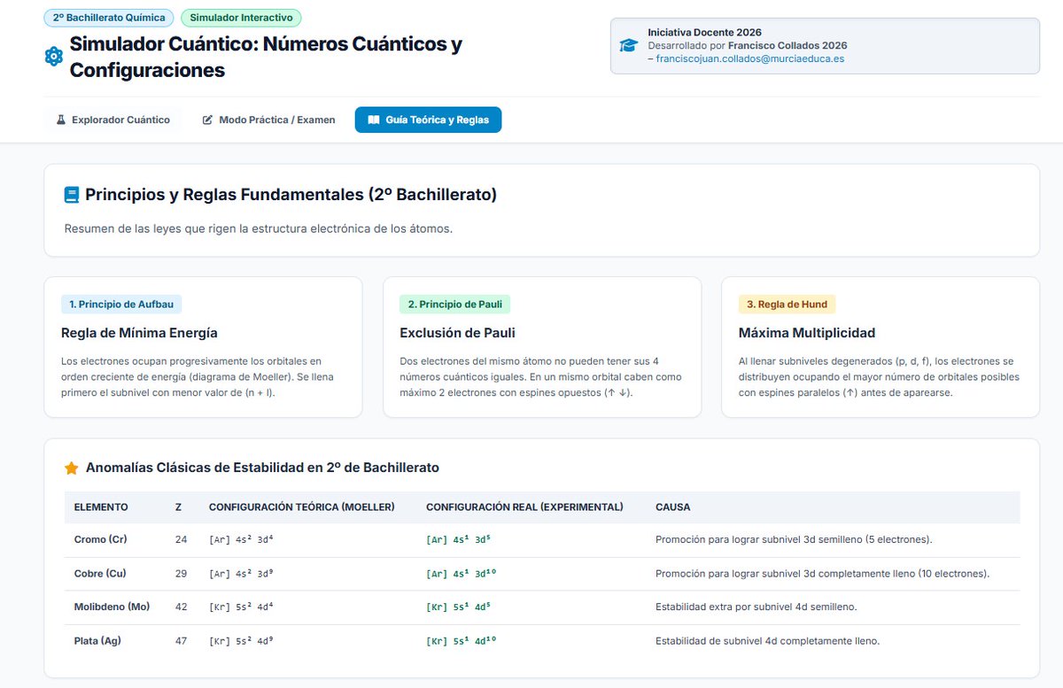Click the atom logo icon beside title
Screen dimensions: 1063x688
[53, 57]
